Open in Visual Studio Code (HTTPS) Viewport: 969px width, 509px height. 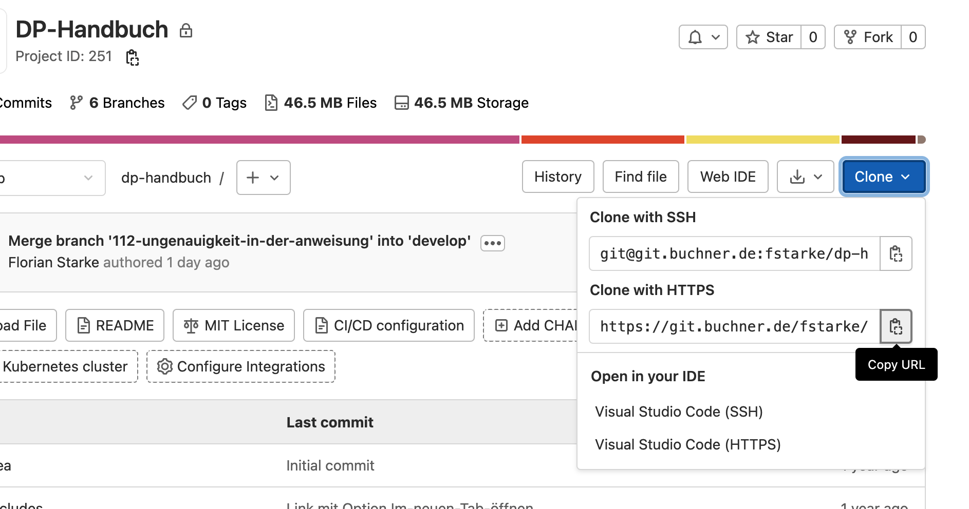coord(687,444)
